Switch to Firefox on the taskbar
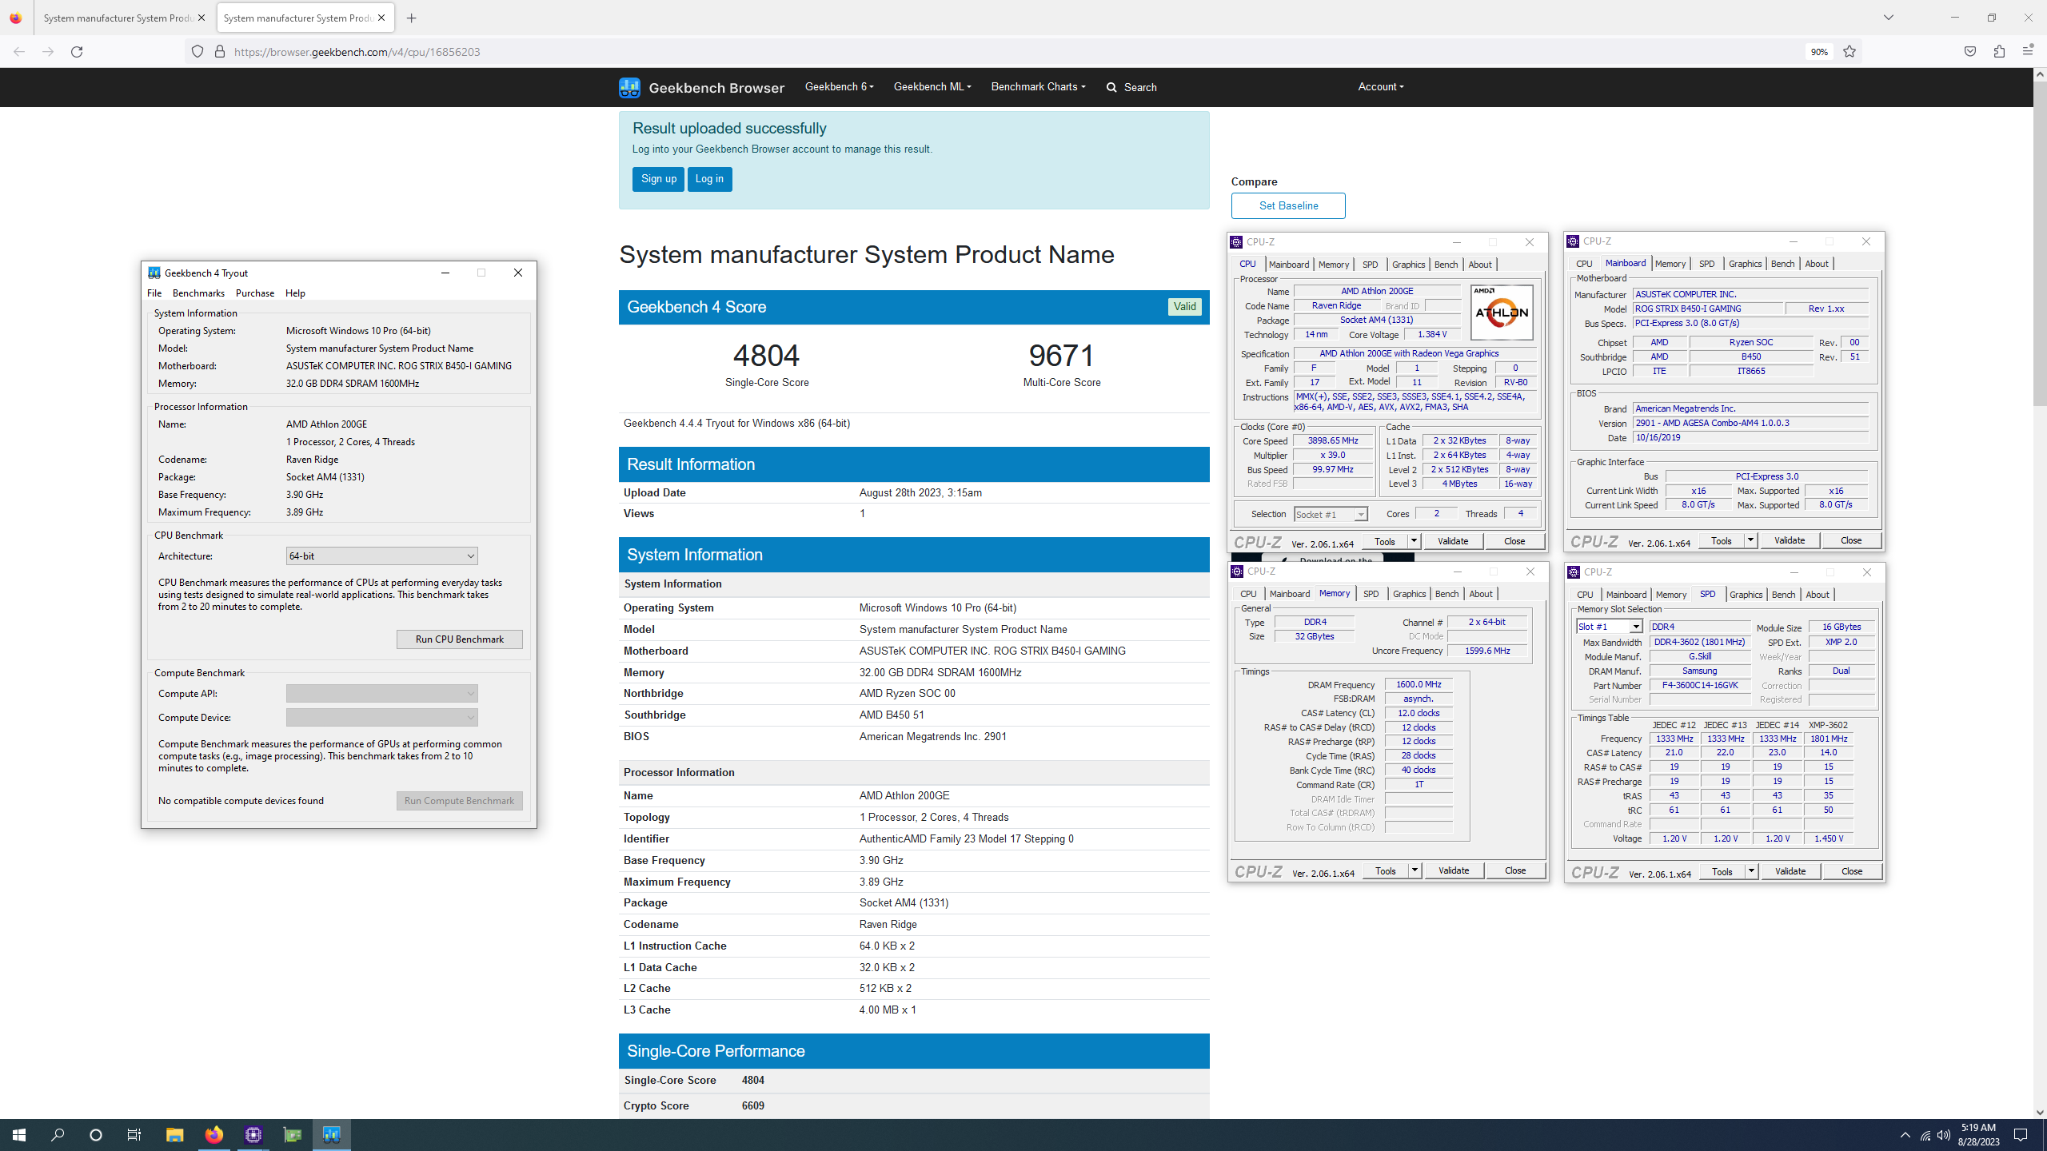This screenshot has width=2047, height=1151. coord(213,1135)
